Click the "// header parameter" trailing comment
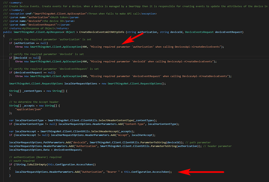 pyautogui.click(x=218, y=146)
